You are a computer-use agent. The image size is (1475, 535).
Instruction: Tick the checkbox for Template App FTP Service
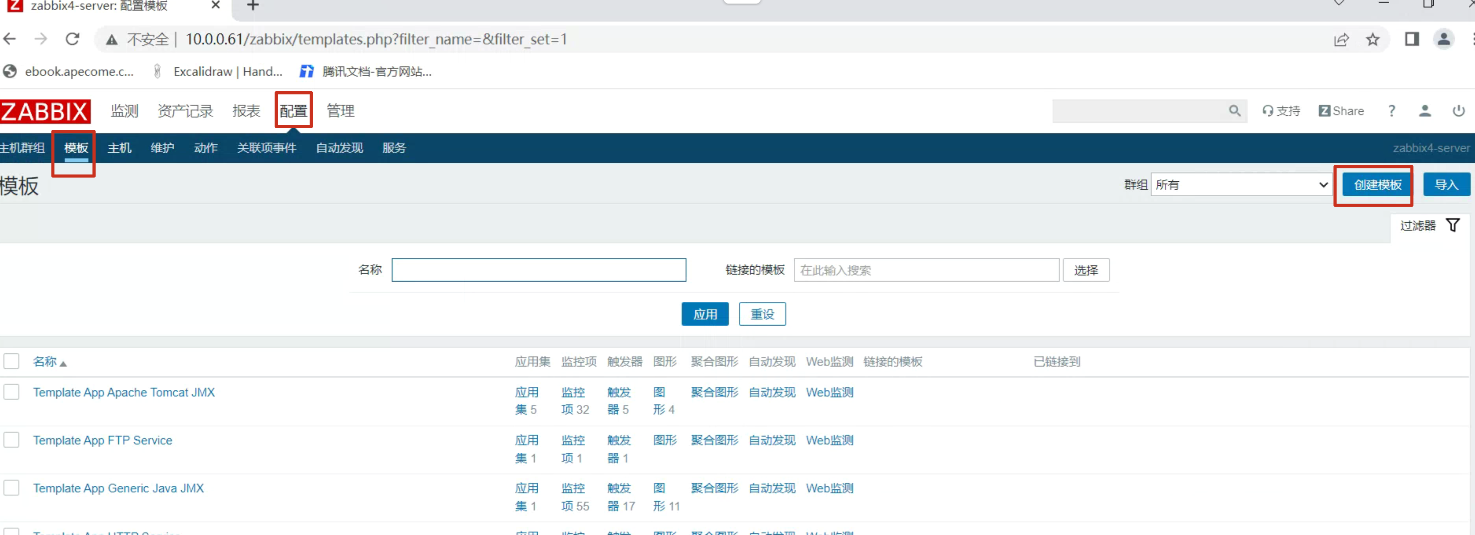tap(11, 440)
